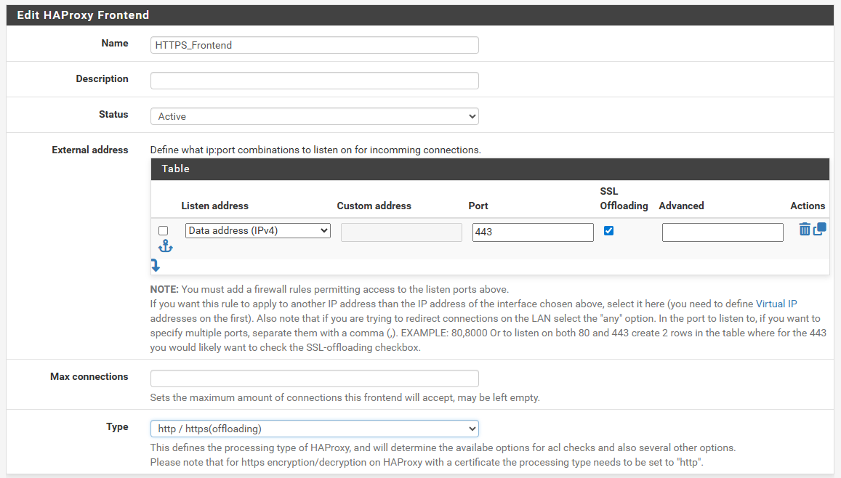The width and height of the screenshot is (841, 478).
Task: Click the 'Sets the maximum amount of connections' help text
Action: coord(345,397)
